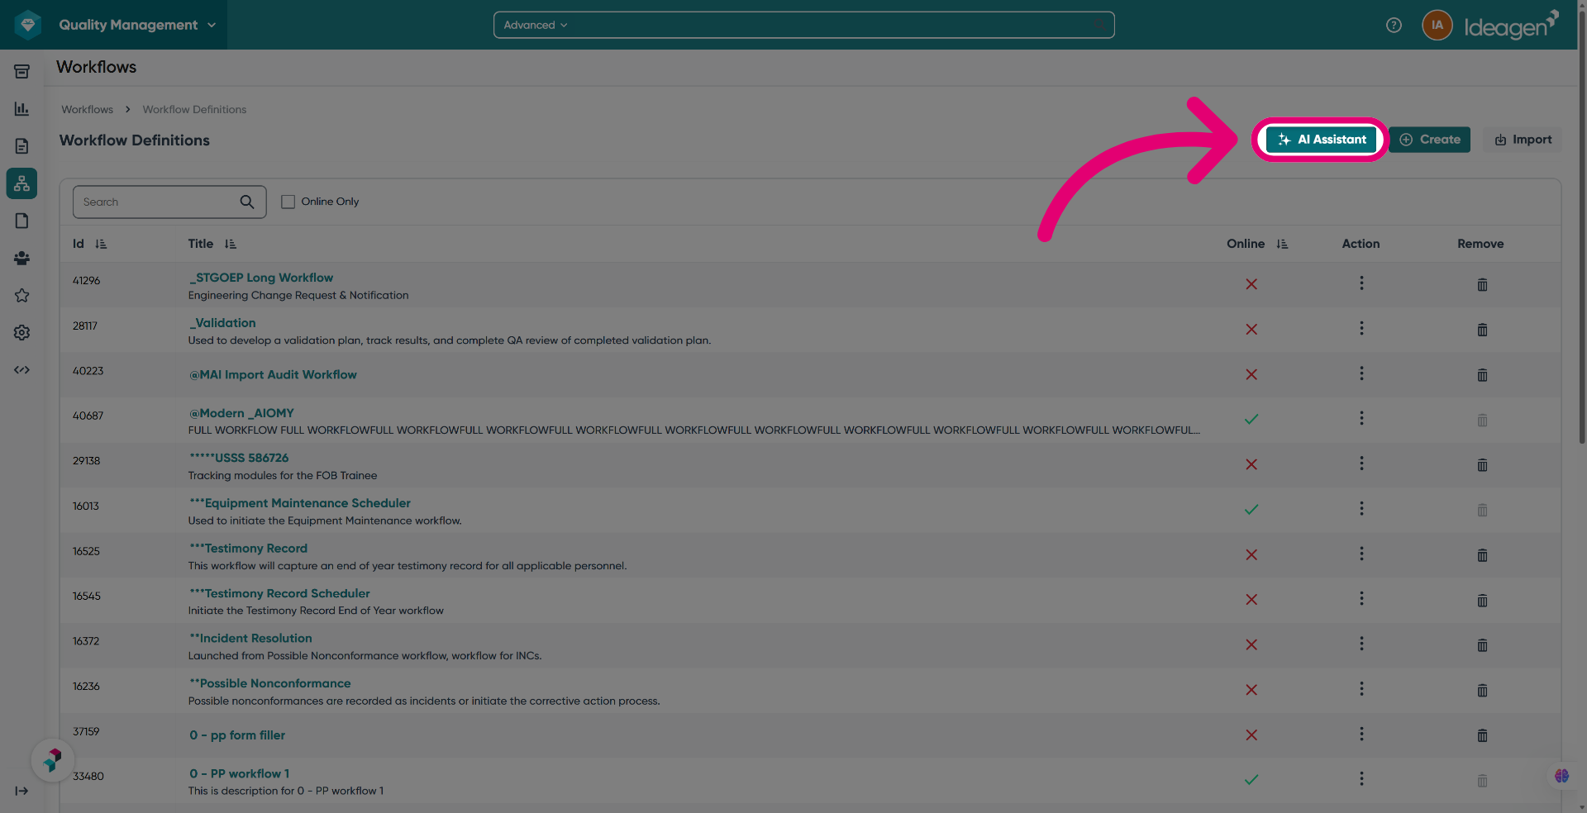Open action menu for @MAI Import Audit Workflow
The image size is (1587, 813).
pyautogui.click(x=1361, y=373)
